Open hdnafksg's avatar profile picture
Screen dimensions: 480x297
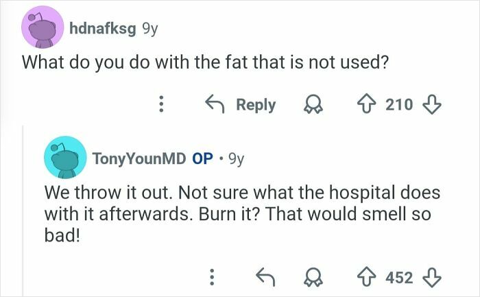coord(43,29)
